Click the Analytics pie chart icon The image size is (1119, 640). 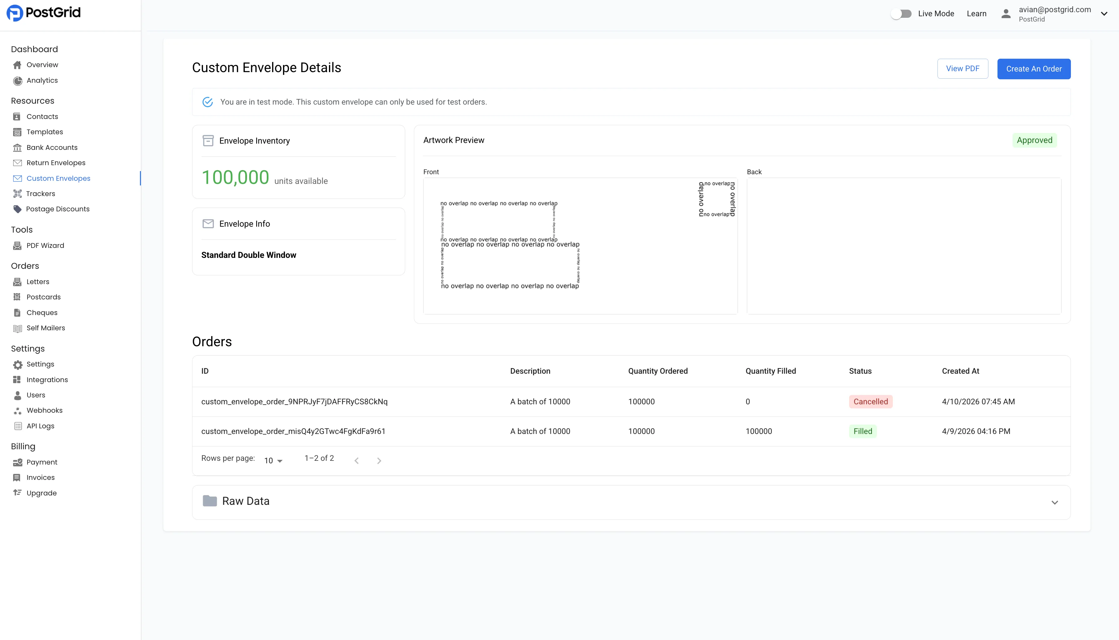17,81
